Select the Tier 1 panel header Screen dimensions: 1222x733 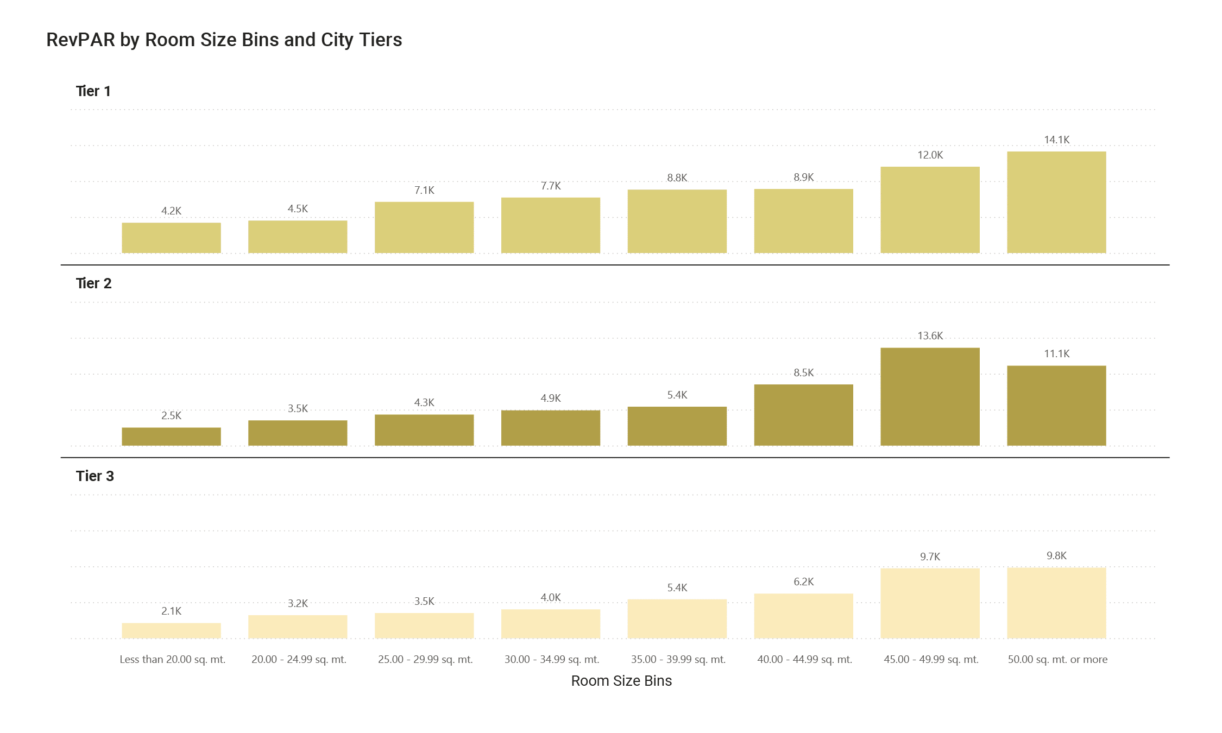93,91
